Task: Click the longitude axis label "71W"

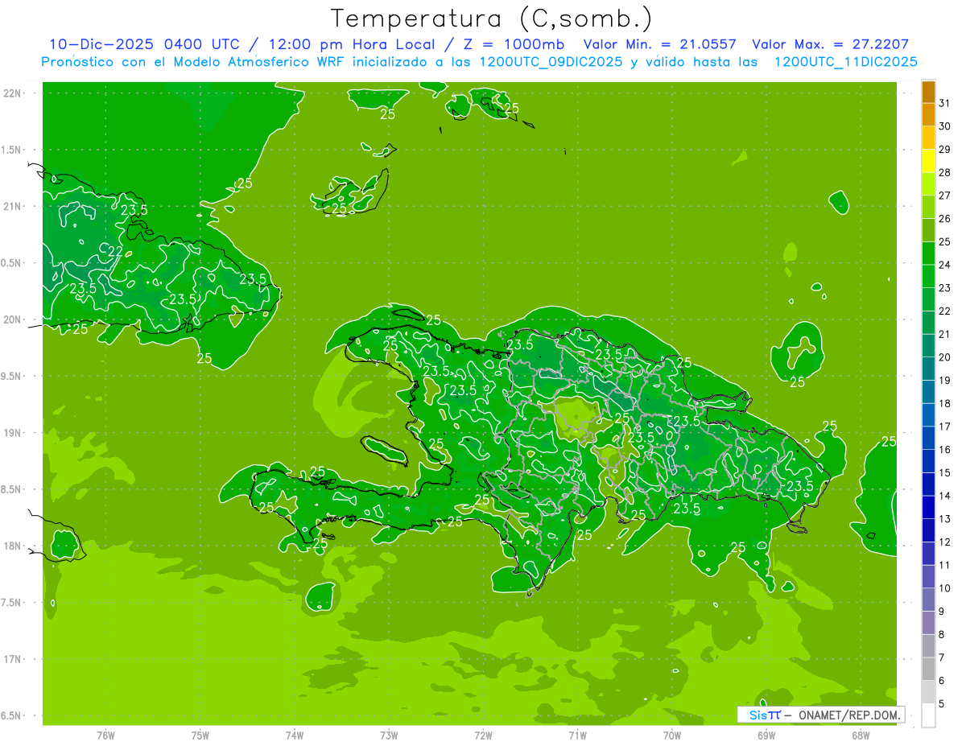Action: 577,736
